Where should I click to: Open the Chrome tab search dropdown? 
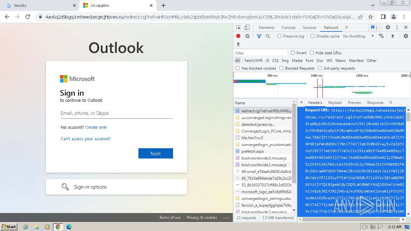372,5
